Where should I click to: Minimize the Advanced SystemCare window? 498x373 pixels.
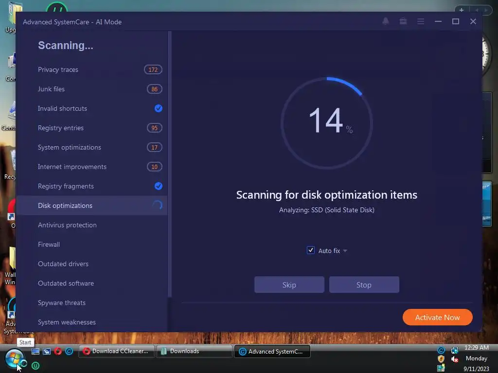coord(438,21)
